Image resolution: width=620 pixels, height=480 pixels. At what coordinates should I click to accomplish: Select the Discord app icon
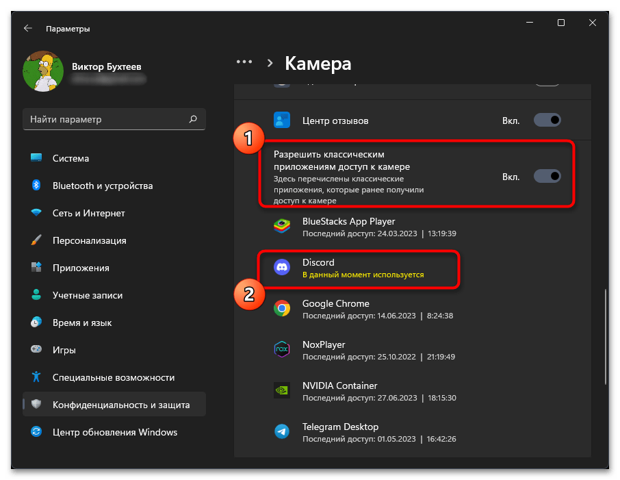[x=282, y=267]
